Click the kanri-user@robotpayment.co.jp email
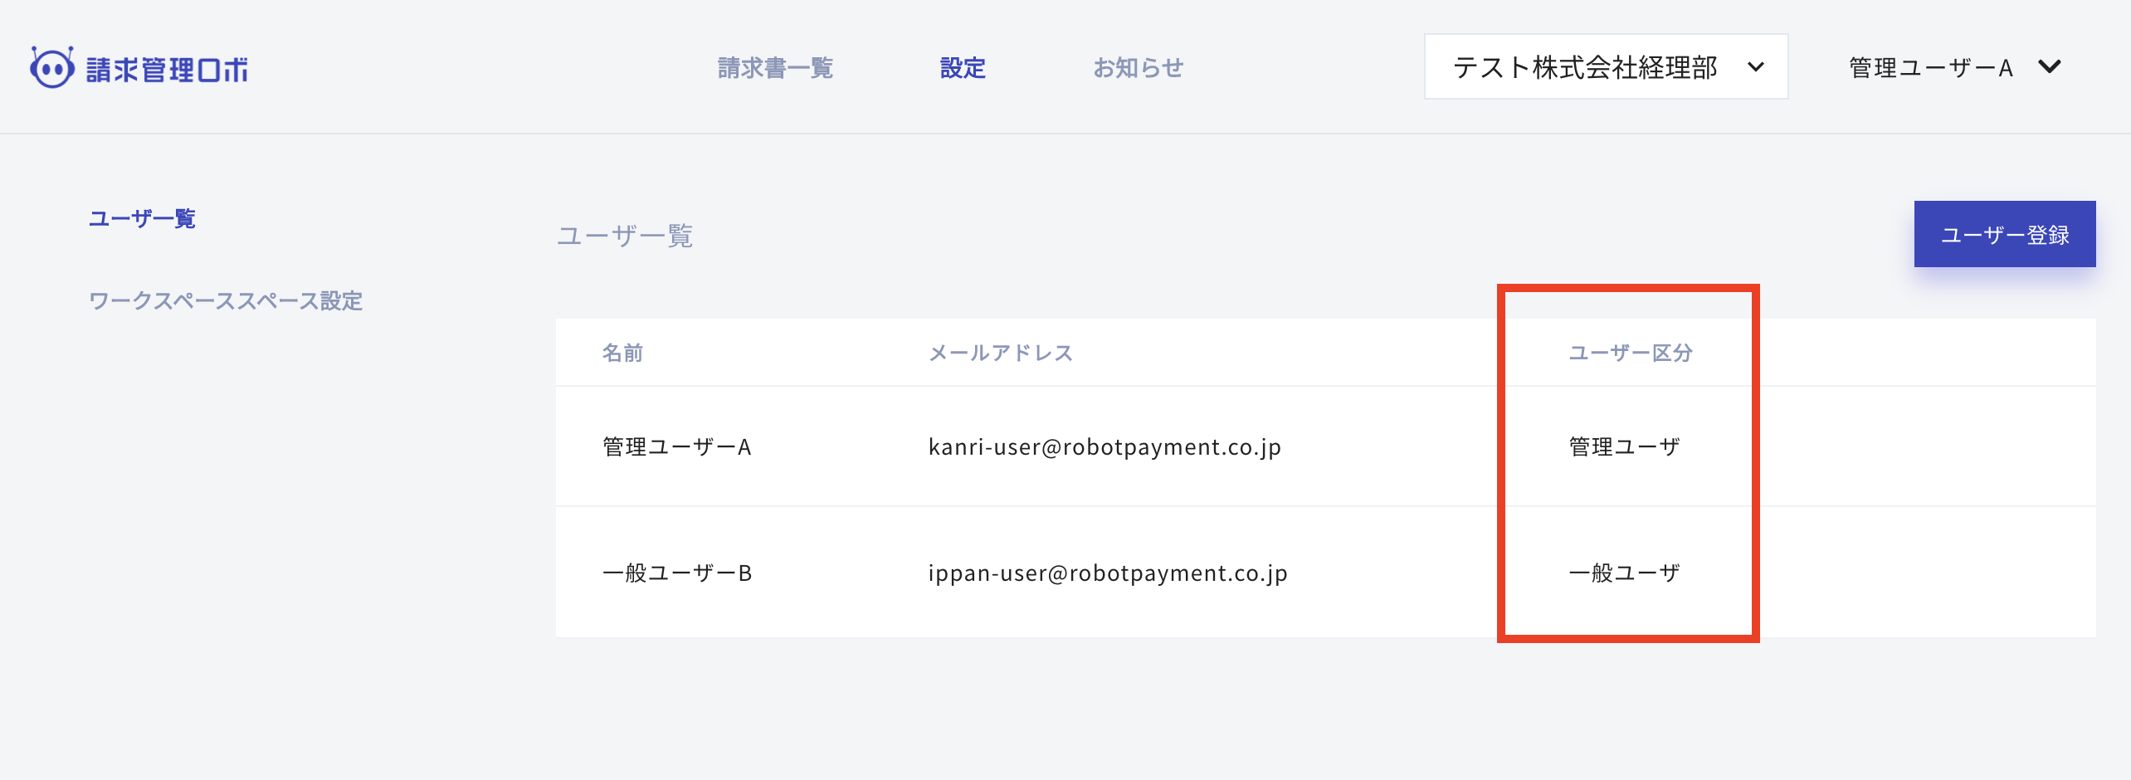The height and width of the screenshot is (780, 2131). click(x=1105, y=447)
